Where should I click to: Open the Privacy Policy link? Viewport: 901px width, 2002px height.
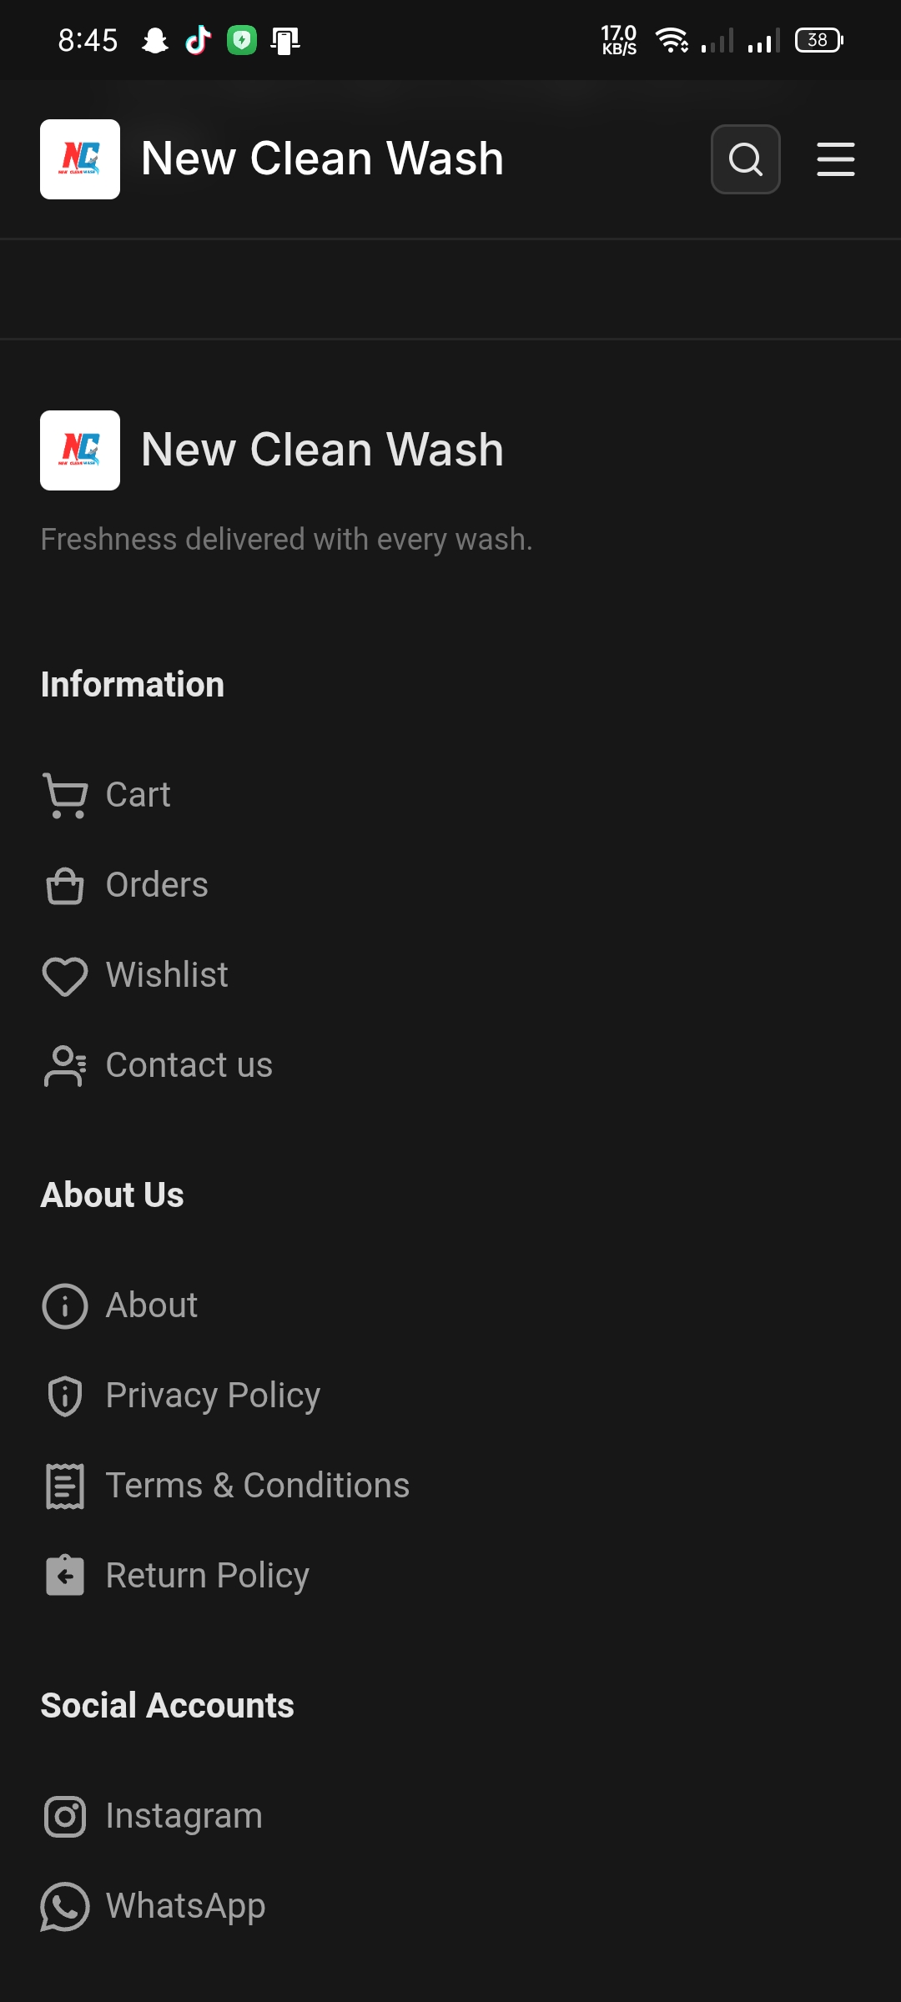point(213,1396)
